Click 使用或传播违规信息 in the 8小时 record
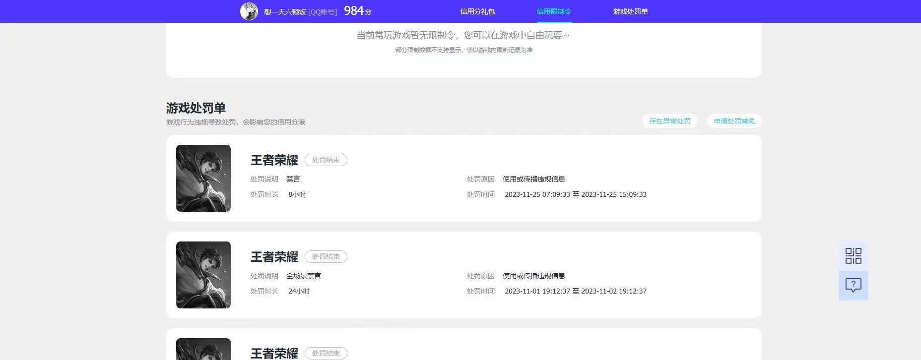This screenshot has height=360, width=921. click(534, 179)
